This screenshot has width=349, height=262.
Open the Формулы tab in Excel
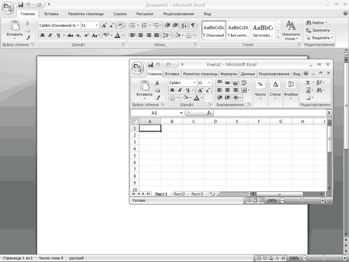[229, 74]
